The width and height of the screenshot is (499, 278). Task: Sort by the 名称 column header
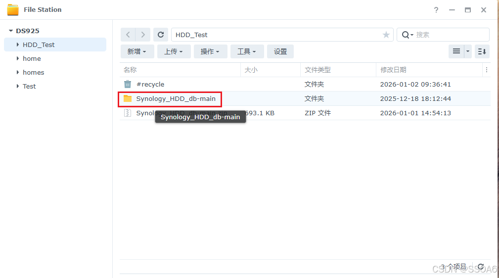tap(180, 70)
